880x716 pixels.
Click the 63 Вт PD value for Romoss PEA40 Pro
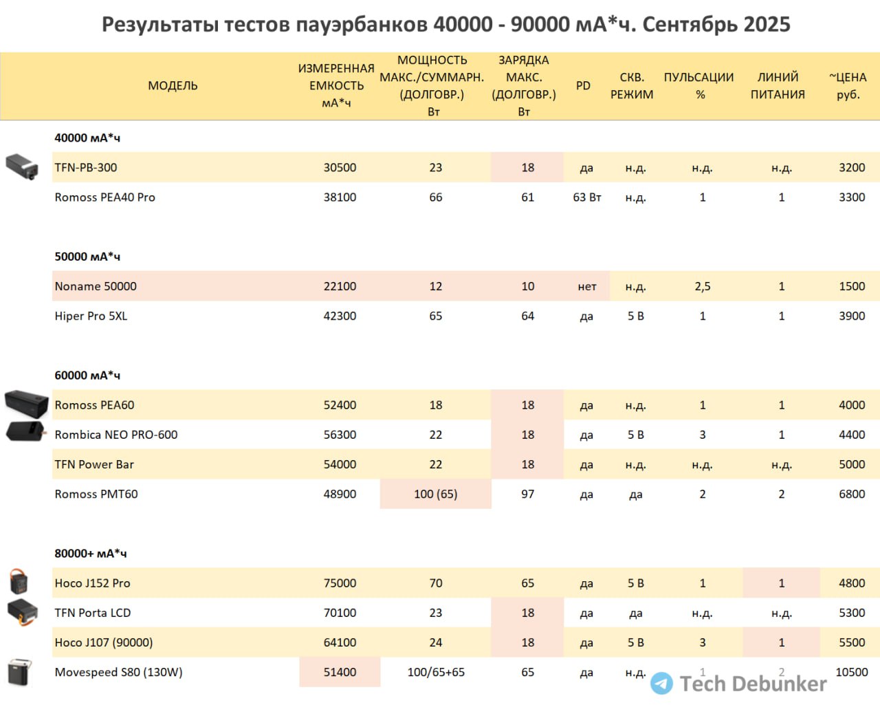pos(587,197)
